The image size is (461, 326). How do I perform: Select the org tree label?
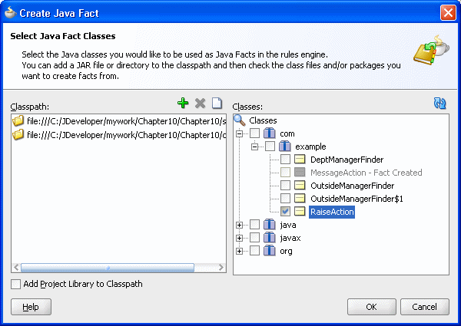pos(286,251)
